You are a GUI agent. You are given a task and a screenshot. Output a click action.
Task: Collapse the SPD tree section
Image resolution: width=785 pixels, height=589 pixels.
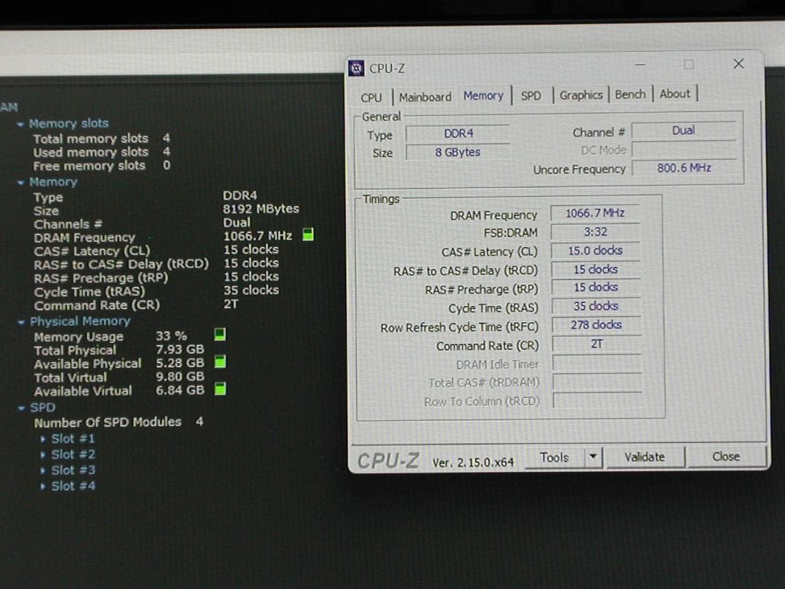pos(22,407)
